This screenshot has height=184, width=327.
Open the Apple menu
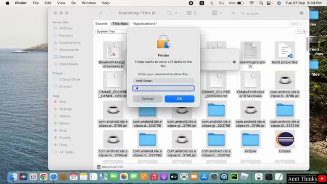pos(8,3)
